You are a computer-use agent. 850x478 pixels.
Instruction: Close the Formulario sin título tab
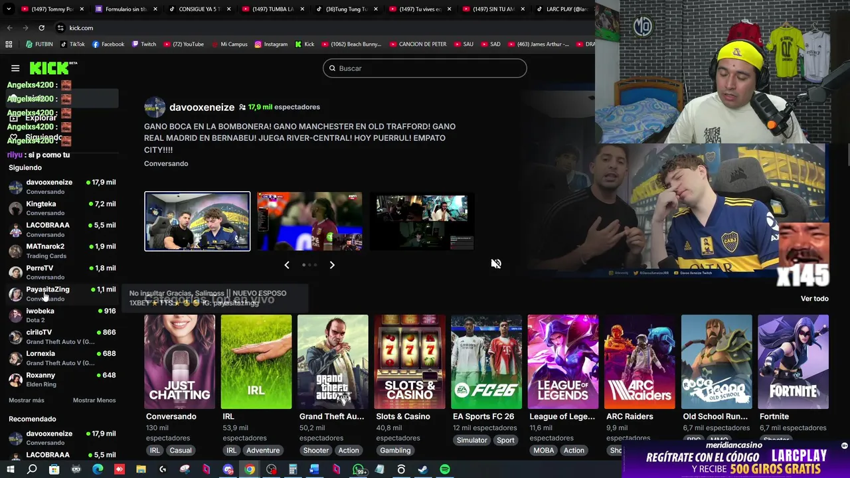coord(156,9)
